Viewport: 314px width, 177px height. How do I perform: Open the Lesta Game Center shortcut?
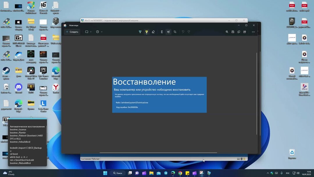[43, 106]
